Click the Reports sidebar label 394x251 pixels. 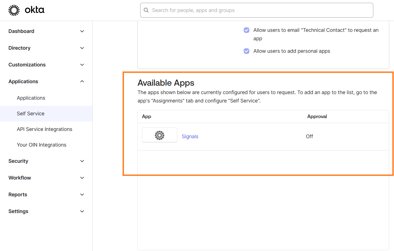click(x=18, y=195)
